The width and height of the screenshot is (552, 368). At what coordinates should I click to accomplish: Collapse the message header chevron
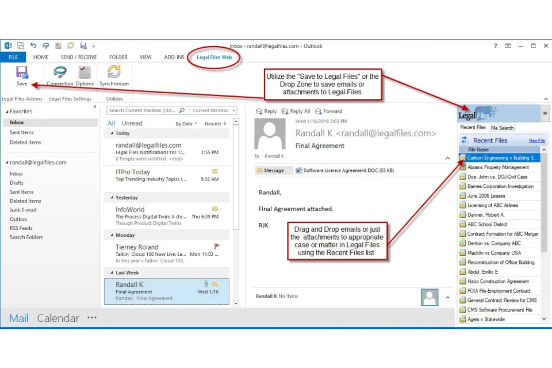(448, 158)
